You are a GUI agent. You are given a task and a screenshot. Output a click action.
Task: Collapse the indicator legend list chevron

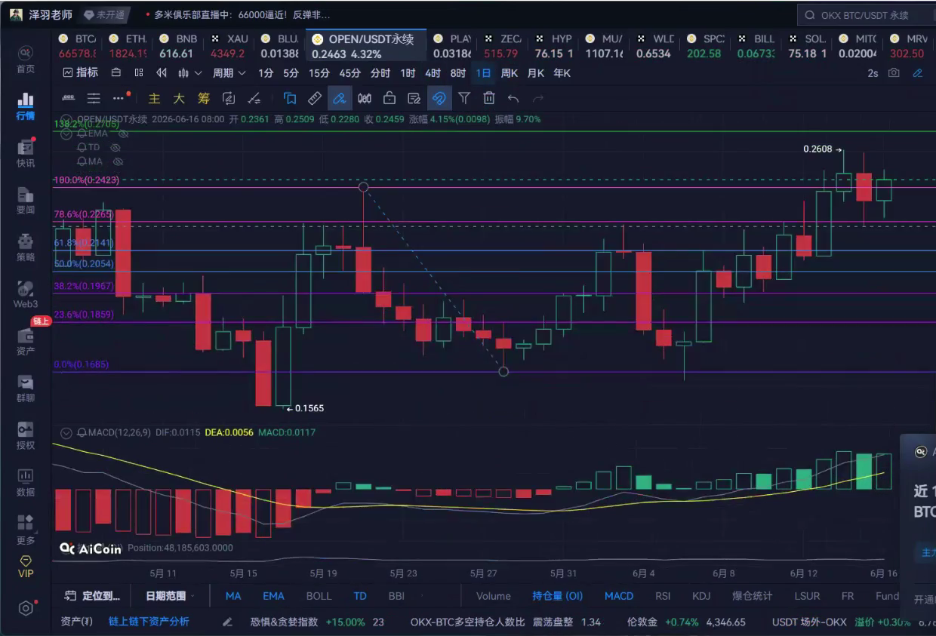(66, 134)
